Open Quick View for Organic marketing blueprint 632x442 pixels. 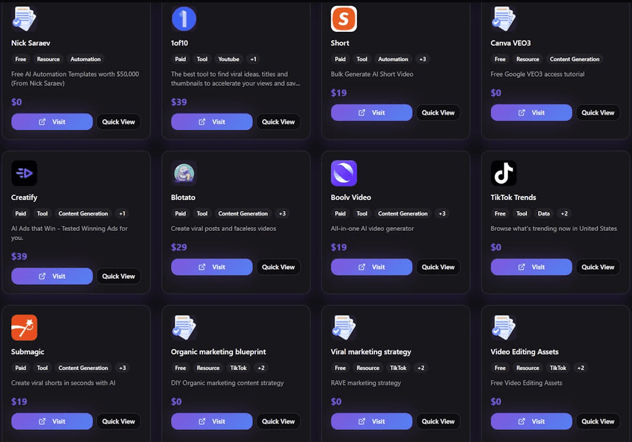point(279,421)
